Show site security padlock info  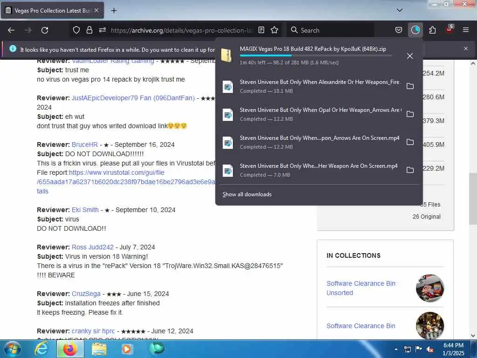[89, 30]
